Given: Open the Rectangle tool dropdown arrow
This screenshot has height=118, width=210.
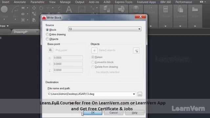Looking at the screenshot, I should (x=28, y=8).
